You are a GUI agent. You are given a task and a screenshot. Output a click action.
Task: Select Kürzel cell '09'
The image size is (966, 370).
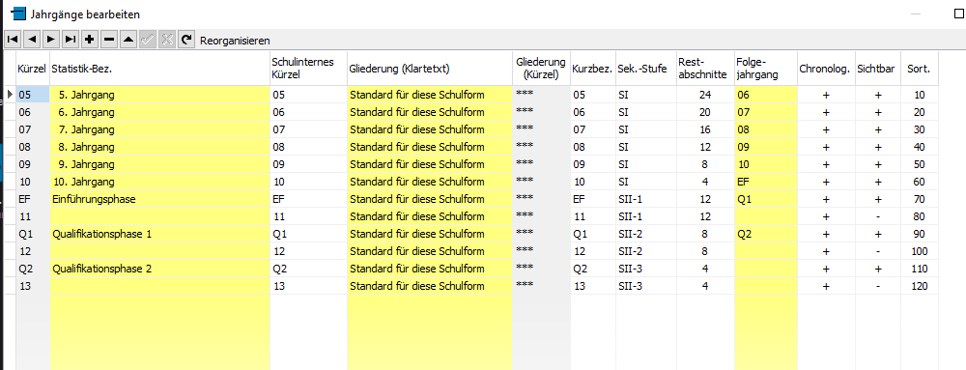click(x=32, y=165)
